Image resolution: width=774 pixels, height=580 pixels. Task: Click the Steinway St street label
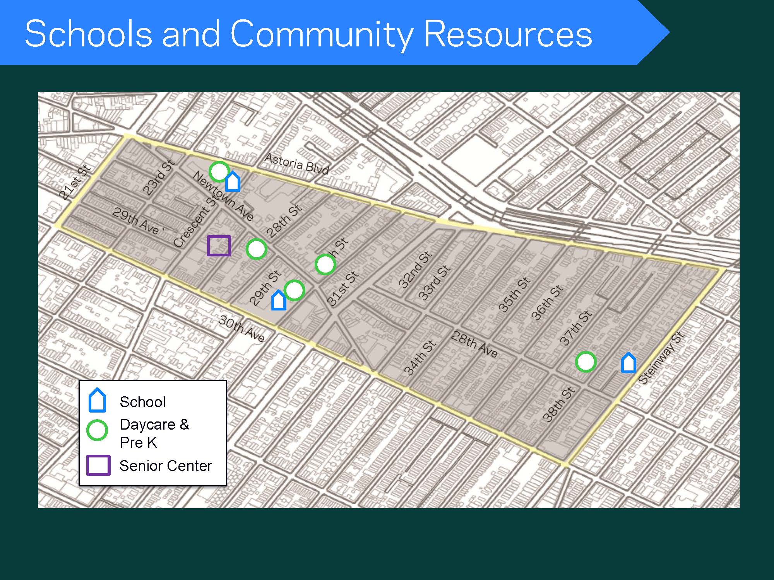tap(661, 358)
